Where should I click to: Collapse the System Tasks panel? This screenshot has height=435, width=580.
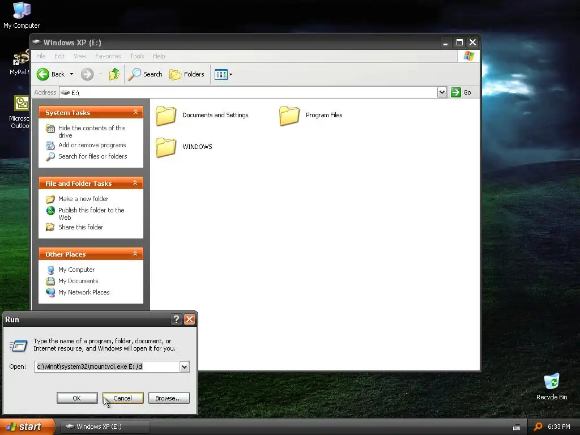135,112
